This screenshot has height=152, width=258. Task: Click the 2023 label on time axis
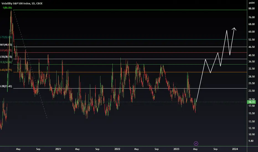click(x=176, y=149)
